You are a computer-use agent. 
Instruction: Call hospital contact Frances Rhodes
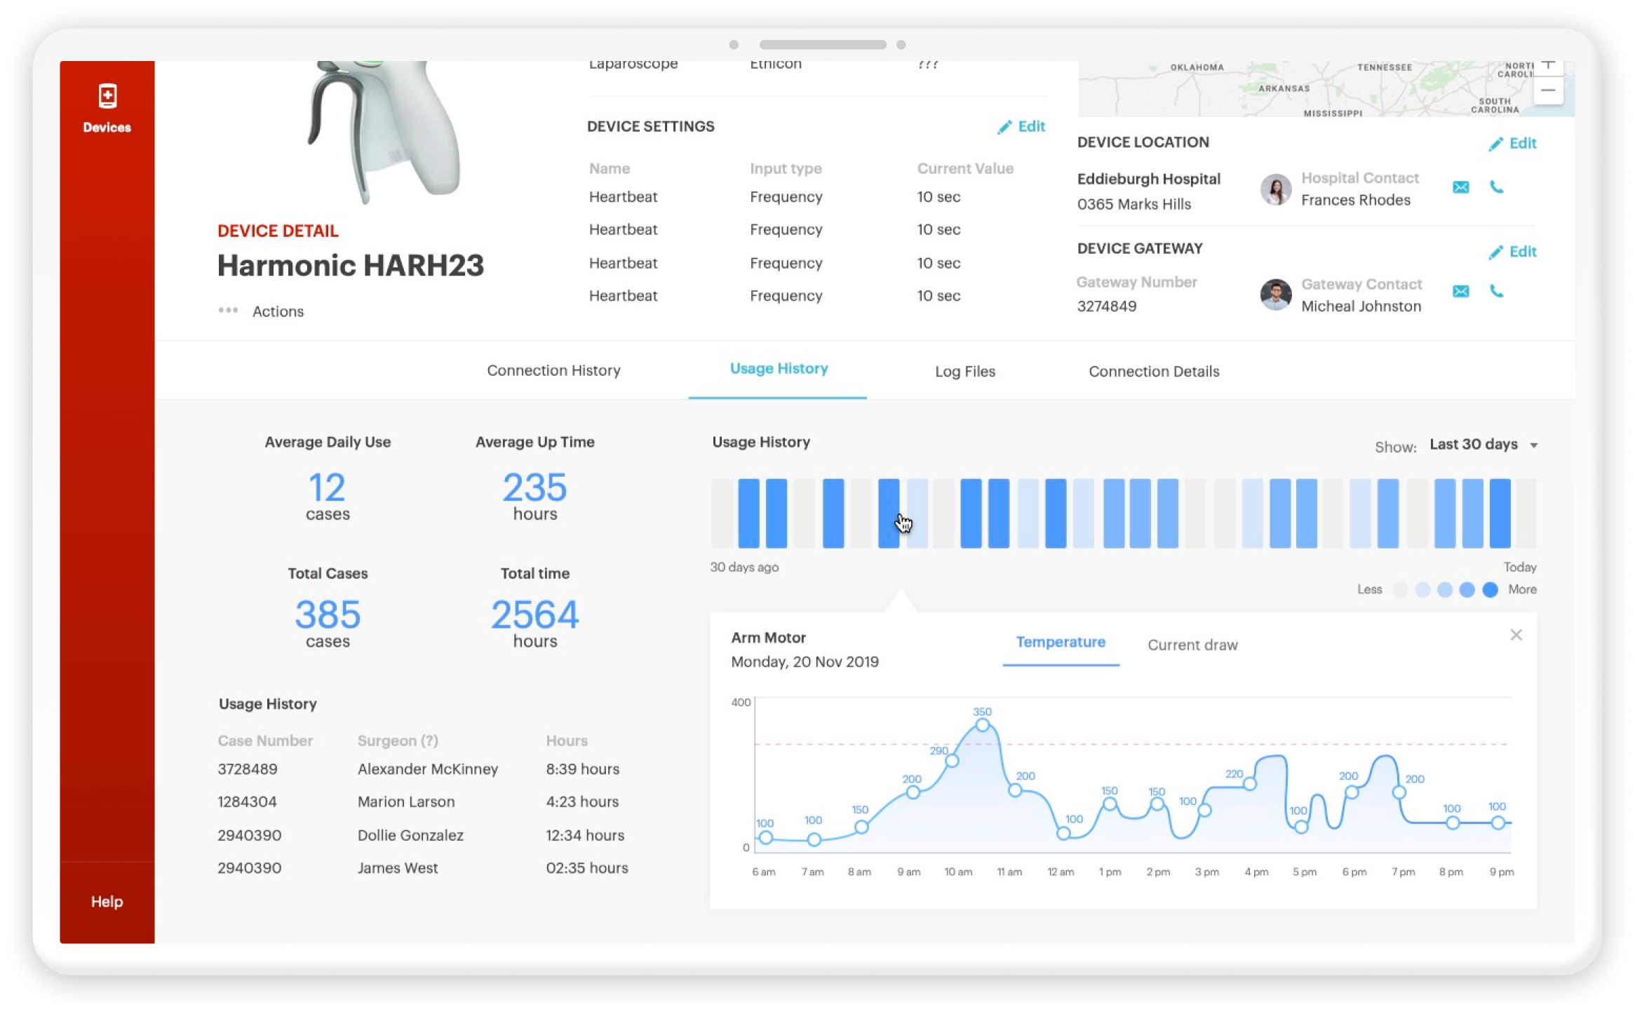point(1496,187)
